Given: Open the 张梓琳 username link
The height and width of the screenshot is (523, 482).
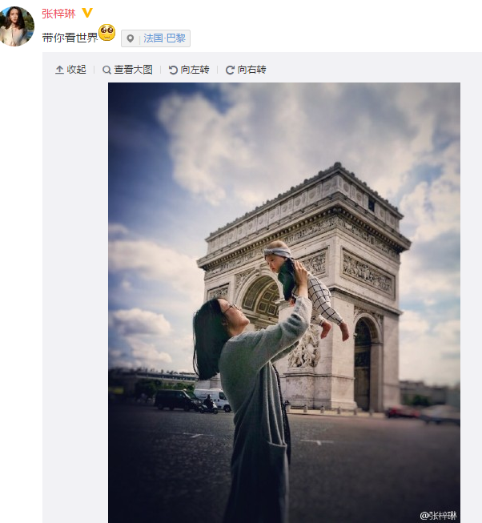Looking at the screenshot, I should tap(58, 14).
